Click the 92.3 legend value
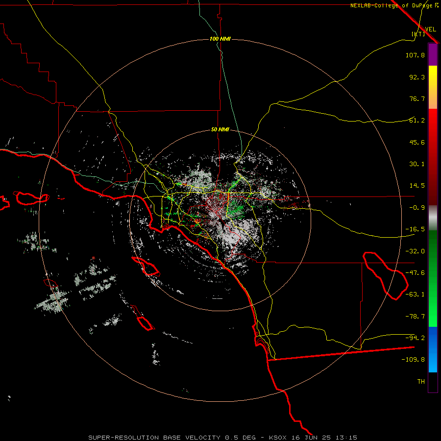Screen dimensions: 441x441 [417, 77]
